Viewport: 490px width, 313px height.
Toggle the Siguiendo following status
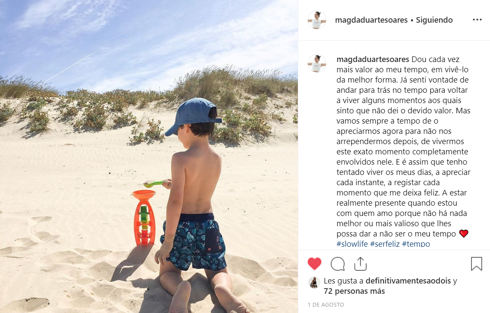tap(434, 20)
